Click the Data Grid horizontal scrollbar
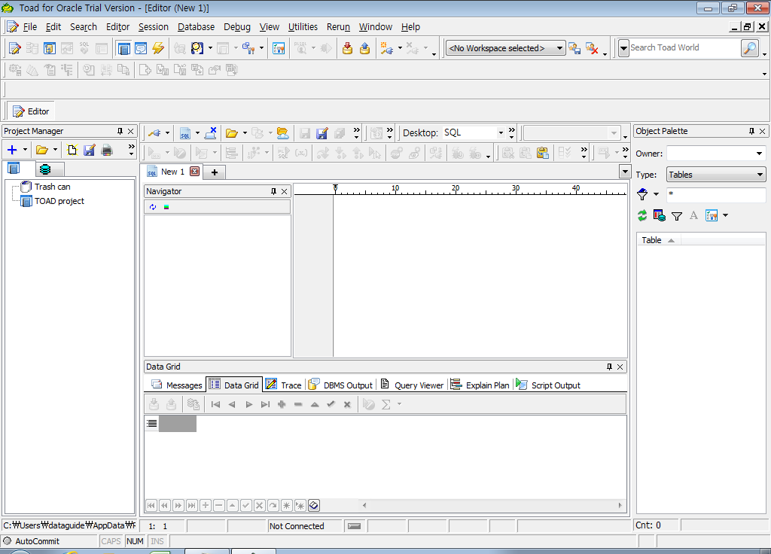The image size is (771, 554). 493,506
